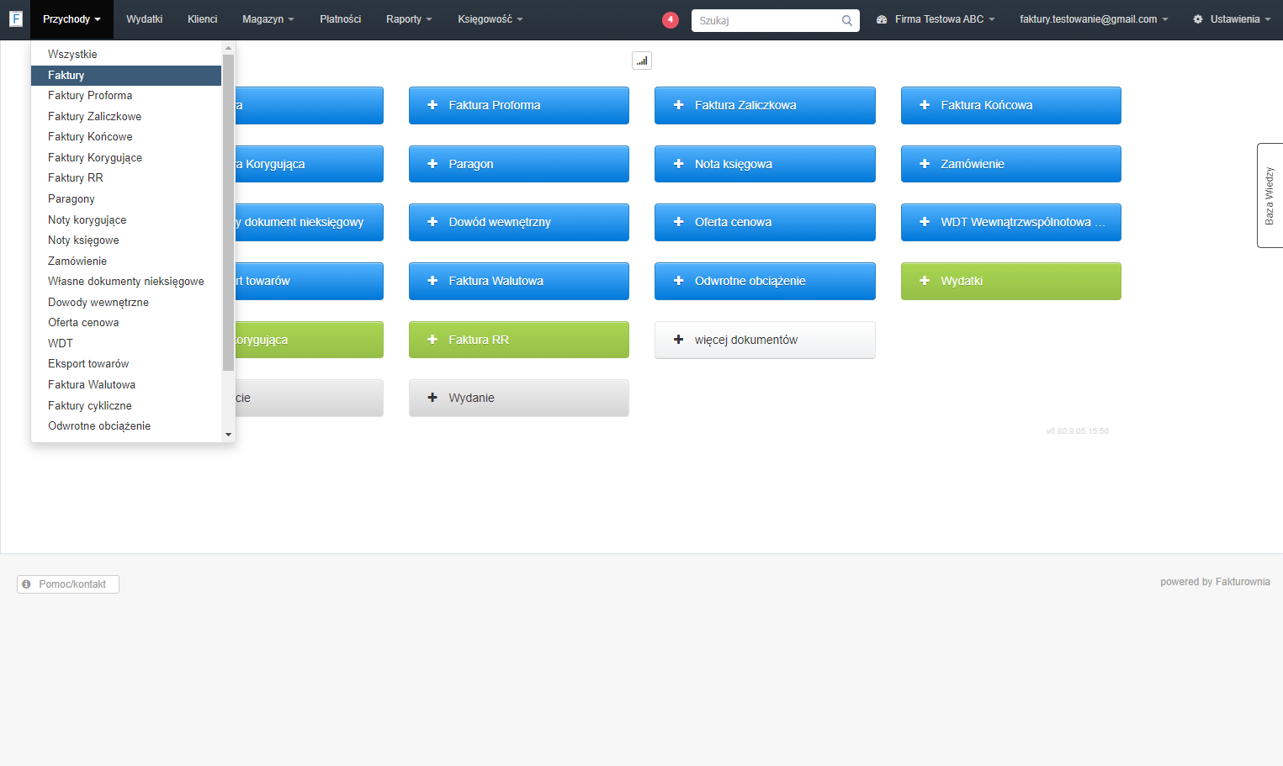Choose Faktury Końcowe in the menu

tap(126, 137)
